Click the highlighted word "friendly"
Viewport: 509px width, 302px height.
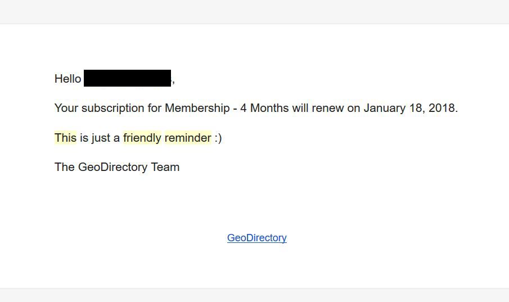142,138
